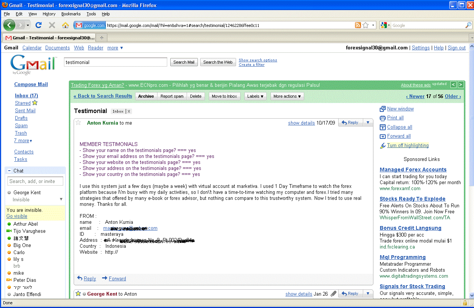This screenshot has width=474, height=308.
Task: Click the highlighter marker icon
Action: coord(383,146)
